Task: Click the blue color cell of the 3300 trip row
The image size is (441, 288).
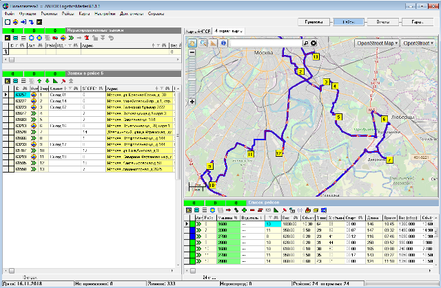Action: (x=193, y=230)
